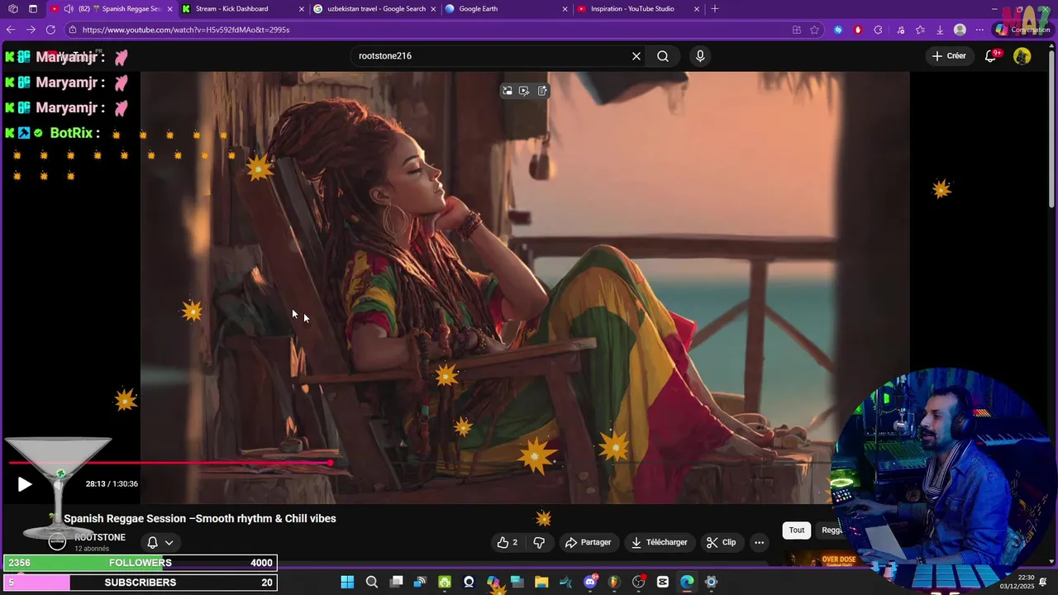Open browser Downloads panel
The width and height of the screenshot is (1058, 595).
click(x=940, y=30)
